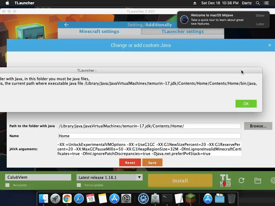
Task: Open the disk installer Dock icon
Action: click(155, 199)
